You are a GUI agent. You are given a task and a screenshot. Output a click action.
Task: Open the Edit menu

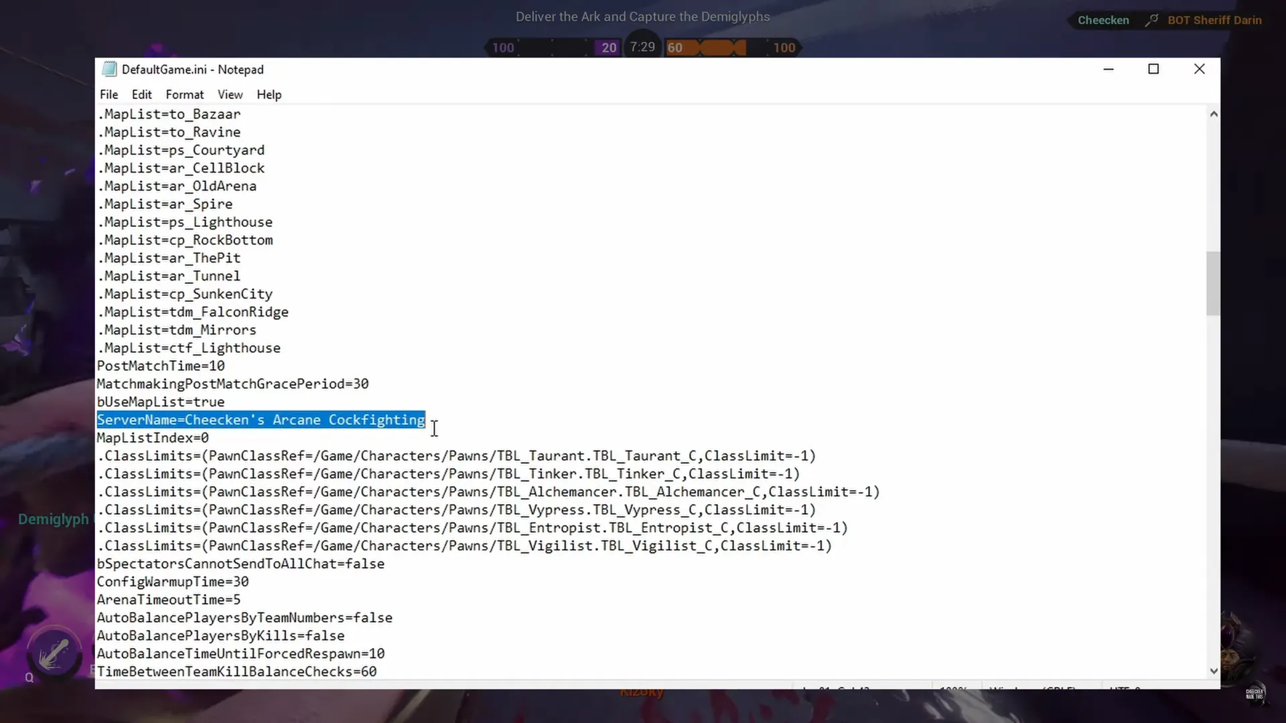pos(141,94)
